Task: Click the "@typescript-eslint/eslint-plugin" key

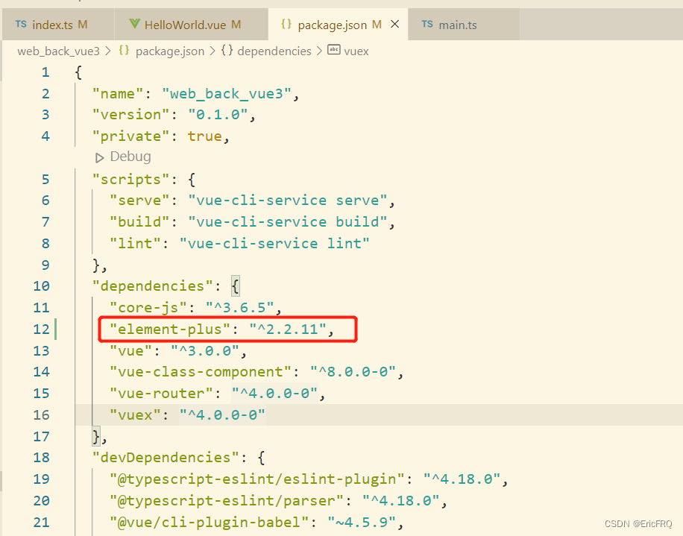Action: point(257,479)
